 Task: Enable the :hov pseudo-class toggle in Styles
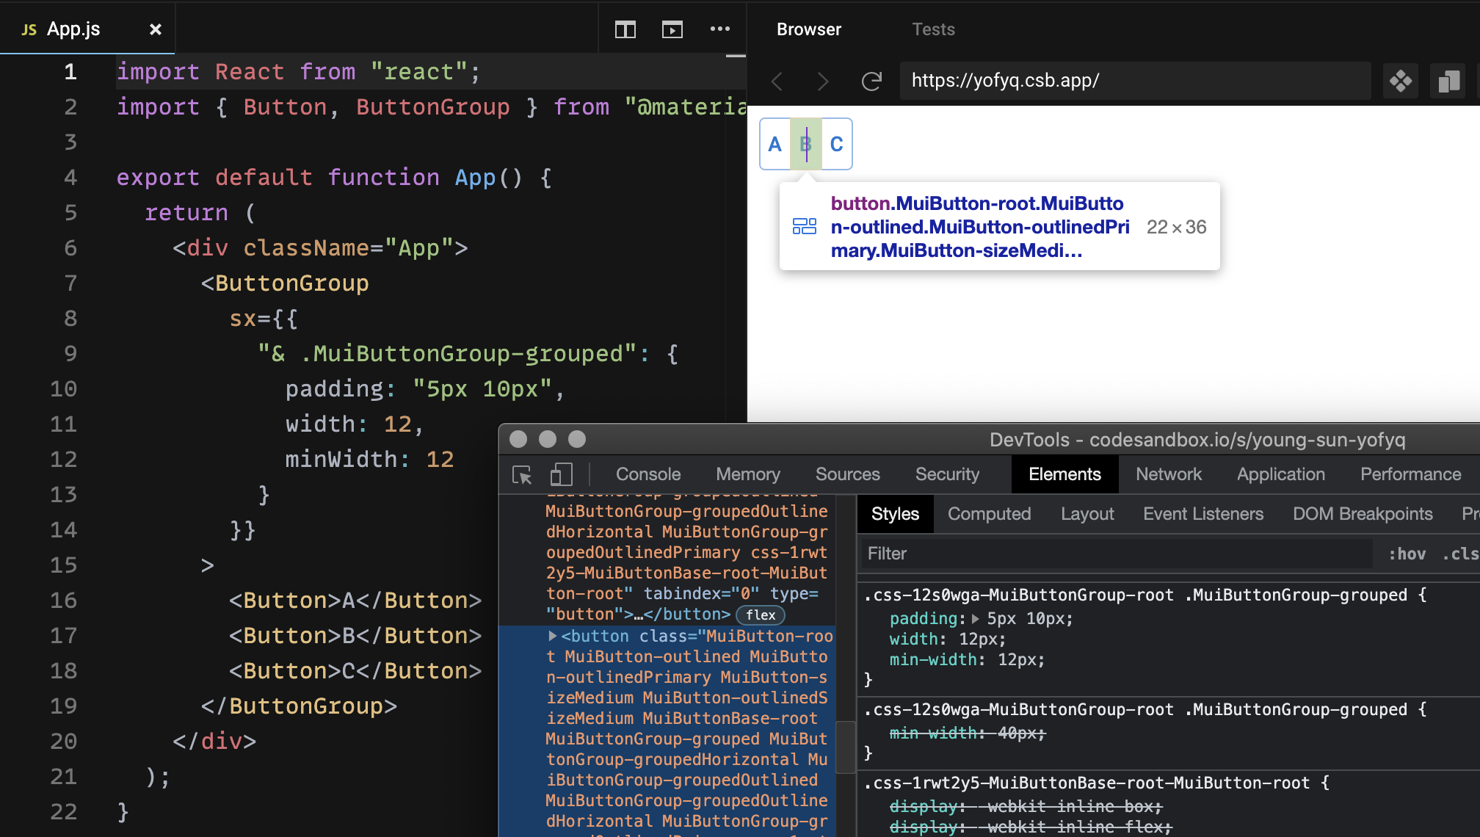(1407, 554)
